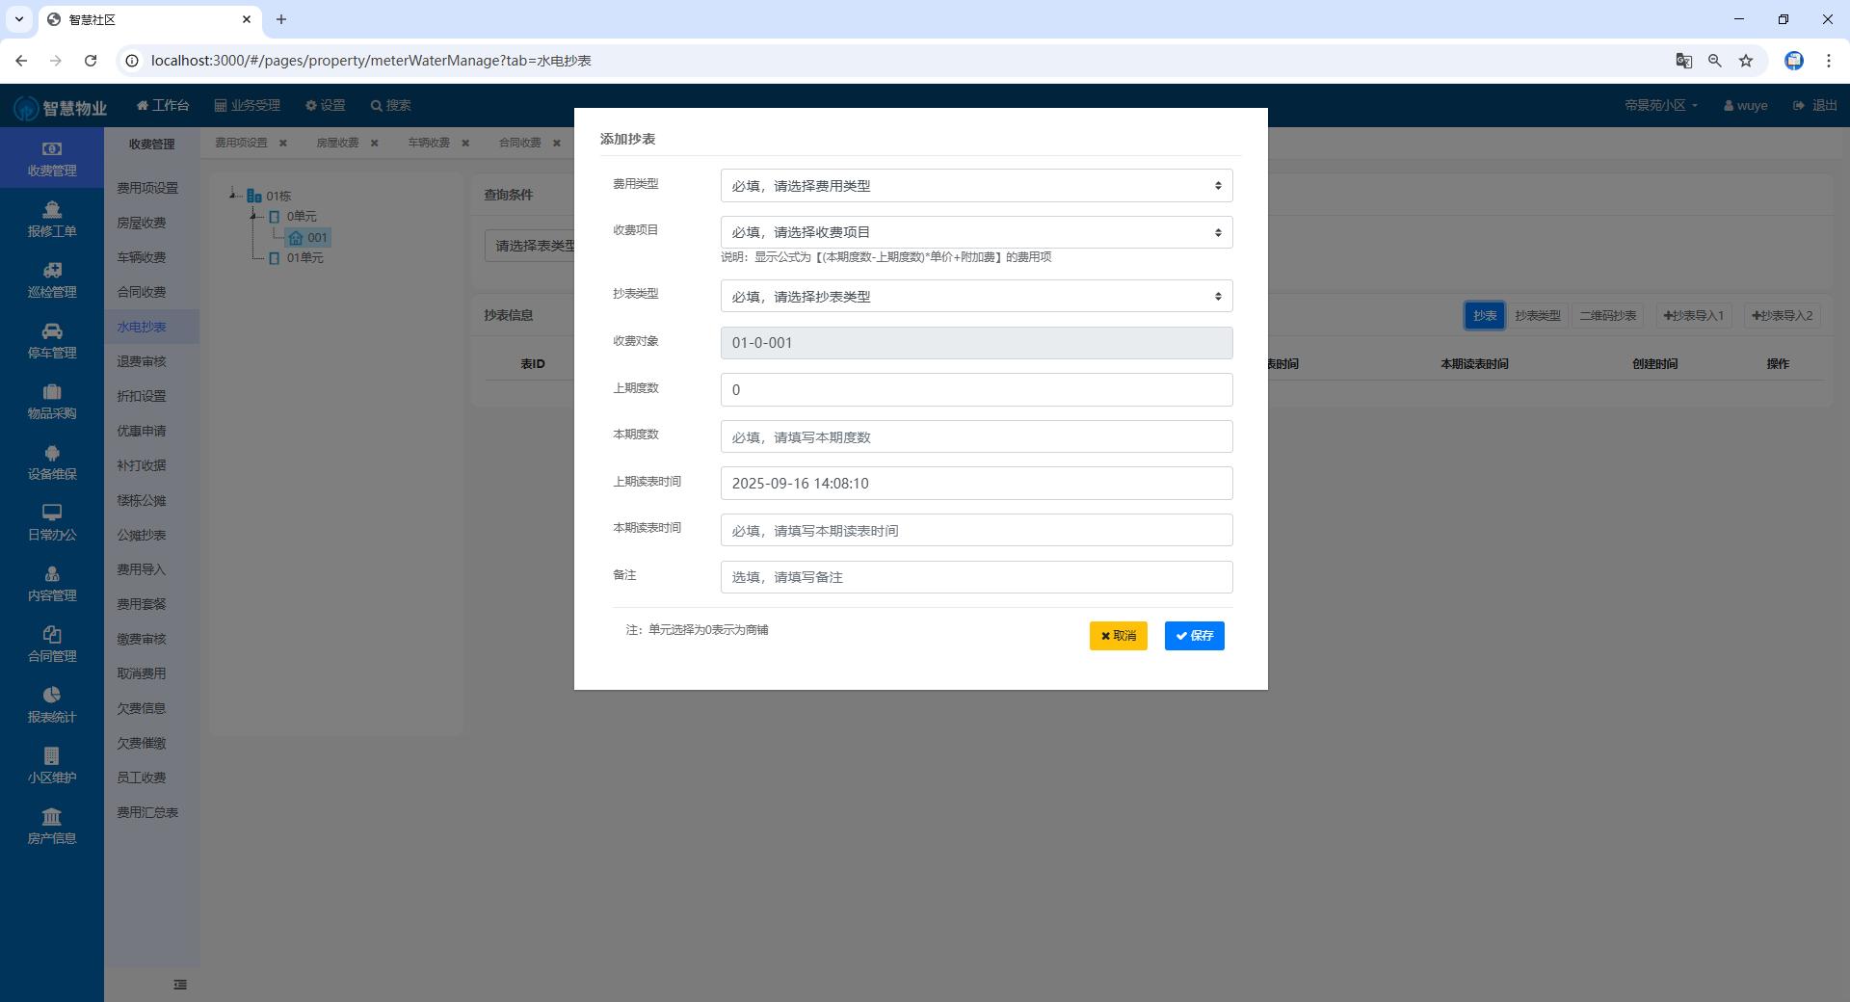Select the 巡检管理 sidebar icon

pos(52,271)
